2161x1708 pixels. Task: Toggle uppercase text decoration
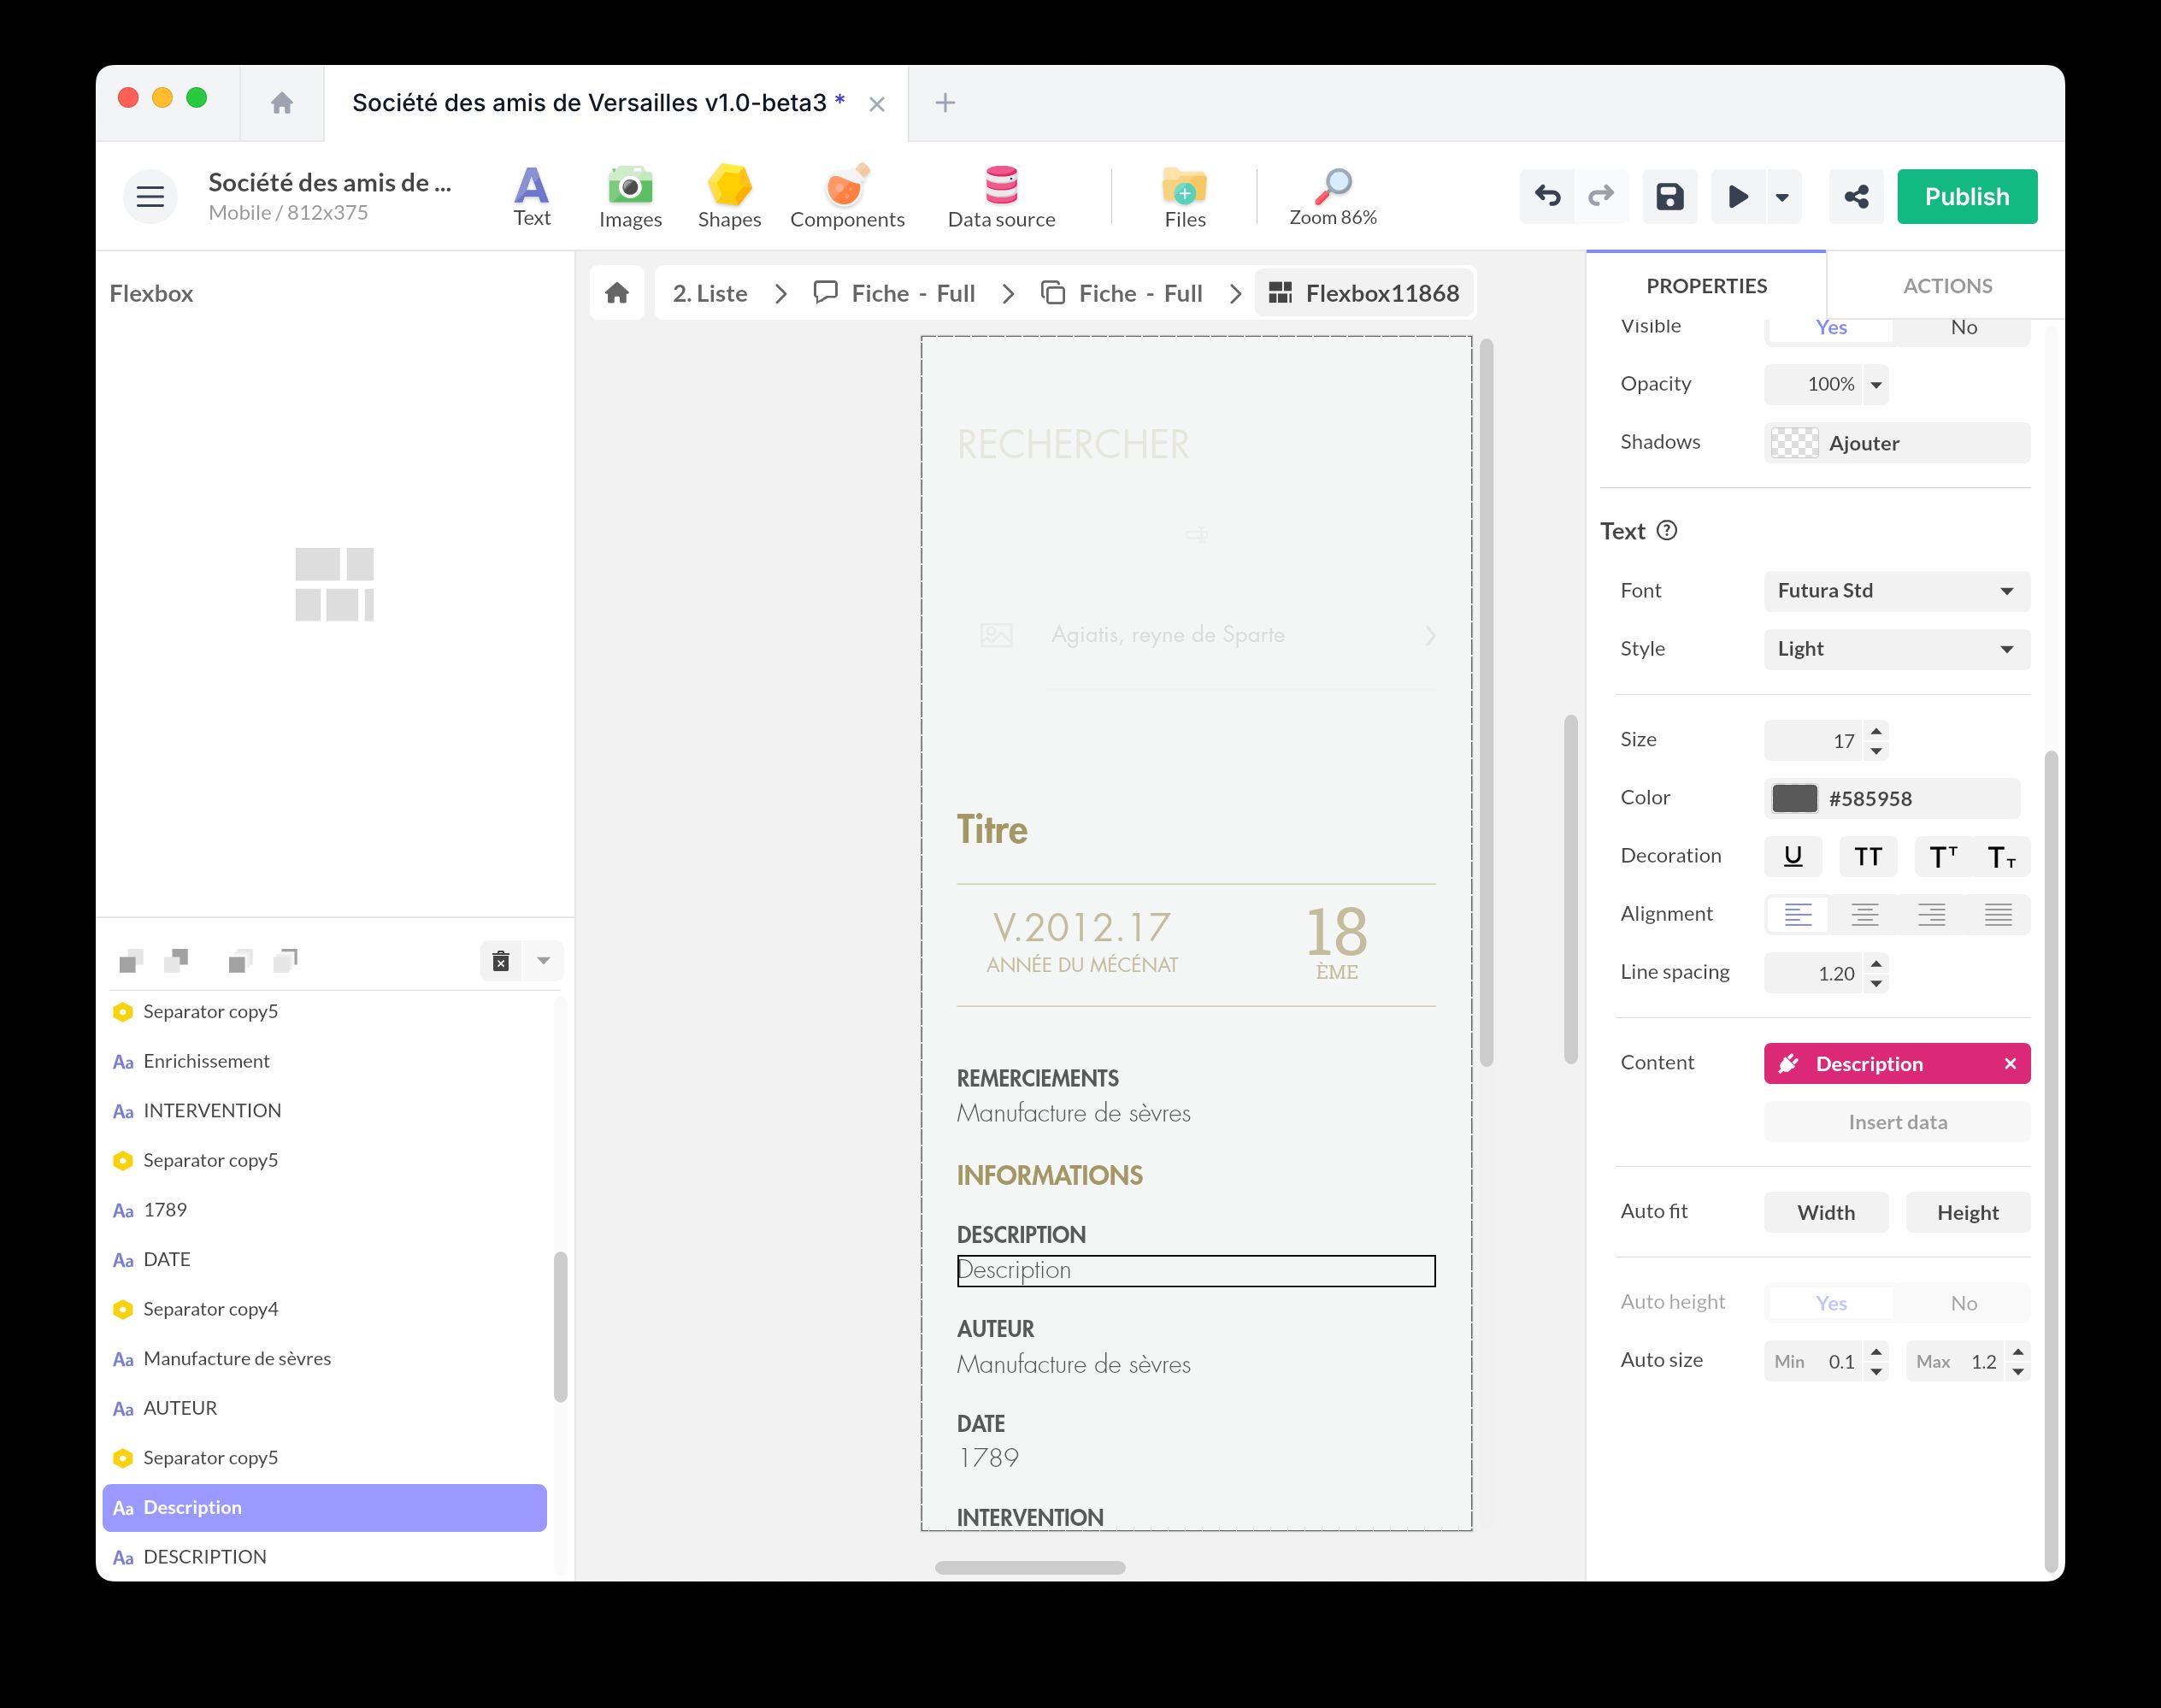[1867, 856]
